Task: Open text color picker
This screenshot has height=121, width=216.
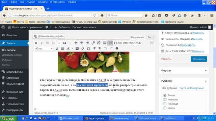Action: click(68, 48)
